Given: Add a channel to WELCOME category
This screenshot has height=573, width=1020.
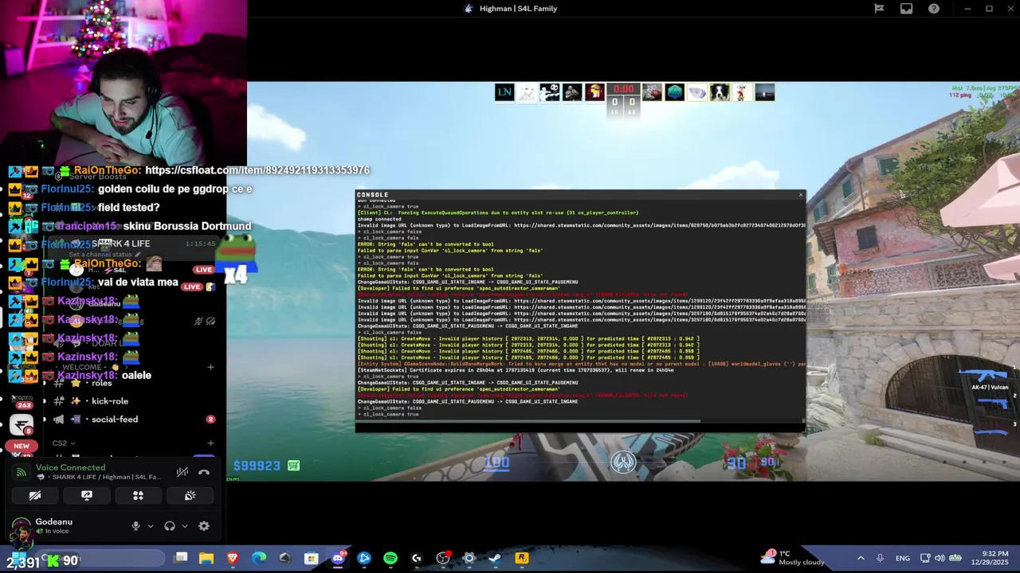Looking at the screenshot, I should click(x=210, y=367).
